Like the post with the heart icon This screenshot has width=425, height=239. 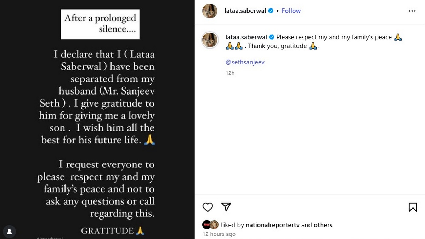pyautogui.click(x=208, y=207)
